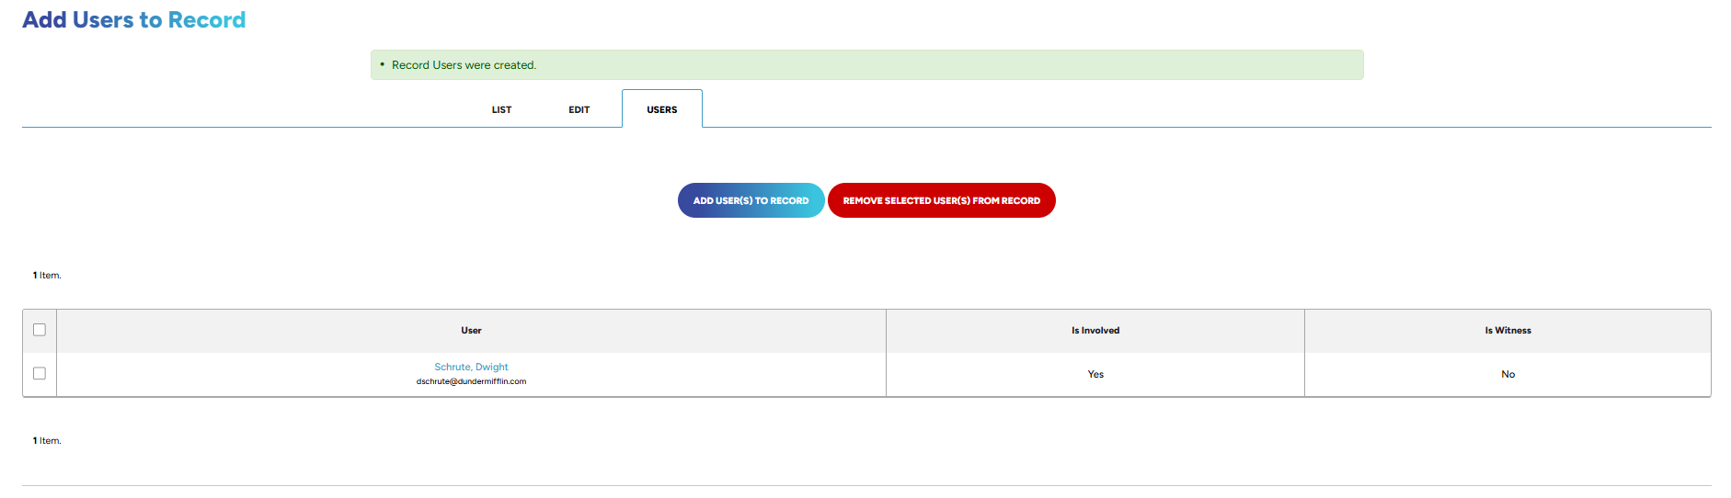
Task: Open the Schrute, Dwight user link
Action: 471,367
